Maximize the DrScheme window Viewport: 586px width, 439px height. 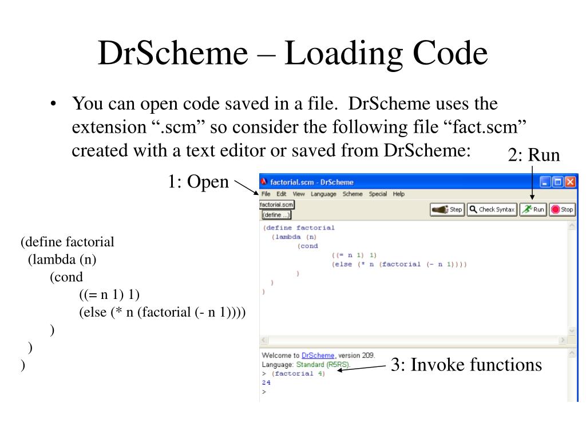pyautogui.click(x=557, y=182)
